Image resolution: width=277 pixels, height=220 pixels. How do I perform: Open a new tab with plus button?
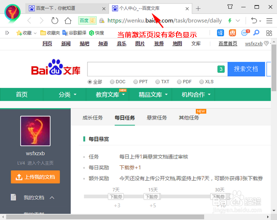198,8
